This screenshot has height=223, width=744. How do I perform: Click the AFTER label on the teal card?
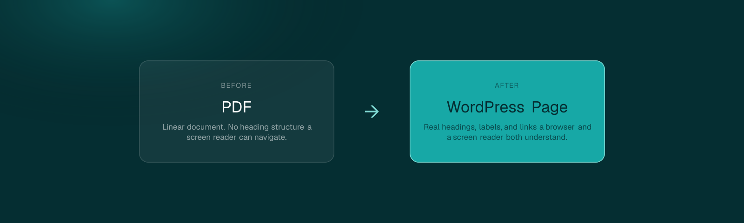tap(507, 85)
